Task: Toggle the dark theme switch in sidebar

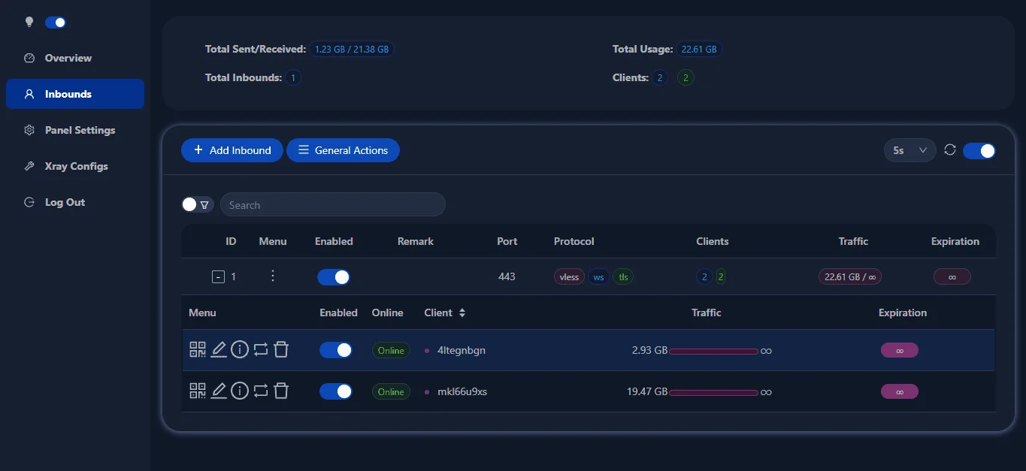Action: click(56, 23)
